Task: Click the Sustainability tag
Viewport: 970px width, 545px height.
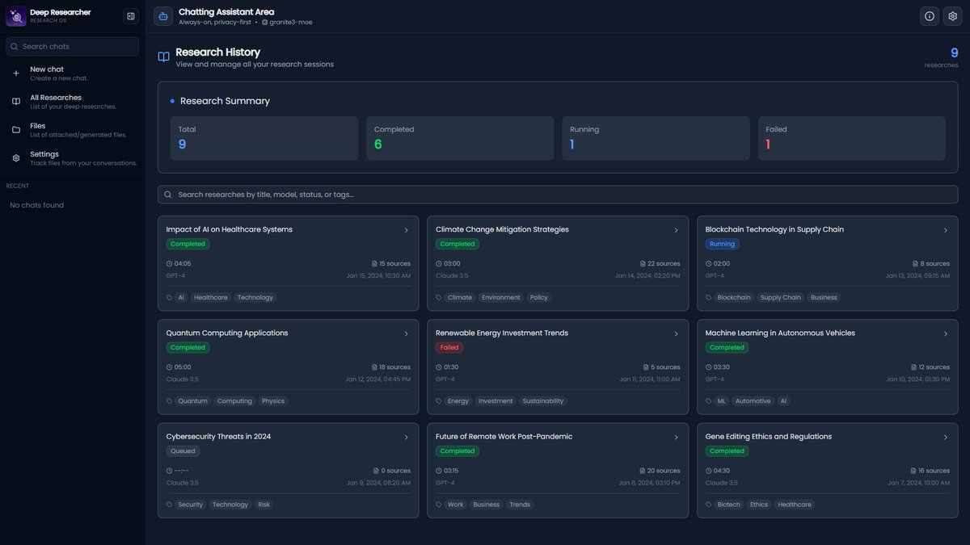Action: pyautogui.click(x=543, y=401)
